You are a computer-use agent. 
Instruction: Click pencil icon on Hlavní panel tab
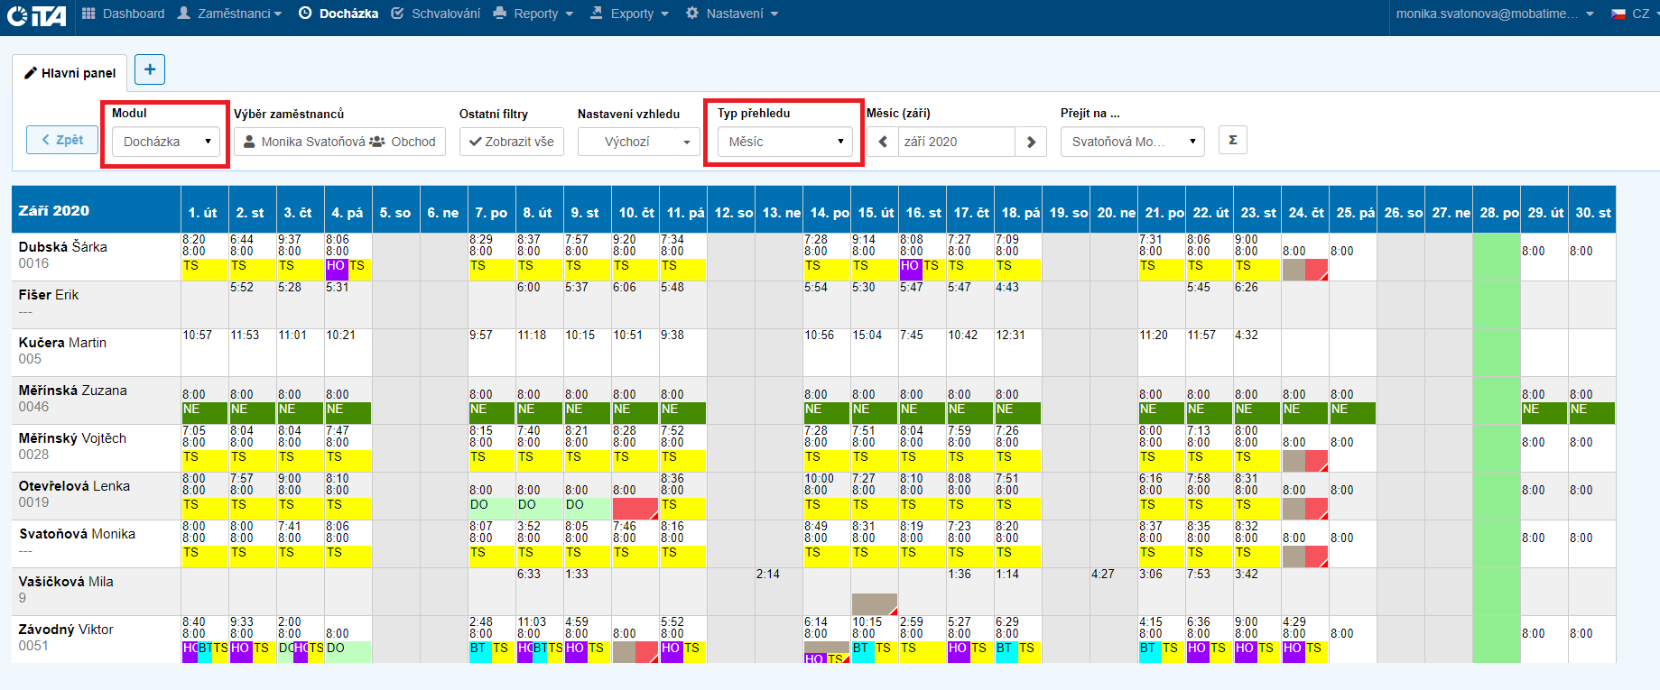pyautogui.click(x=31, y=73)
